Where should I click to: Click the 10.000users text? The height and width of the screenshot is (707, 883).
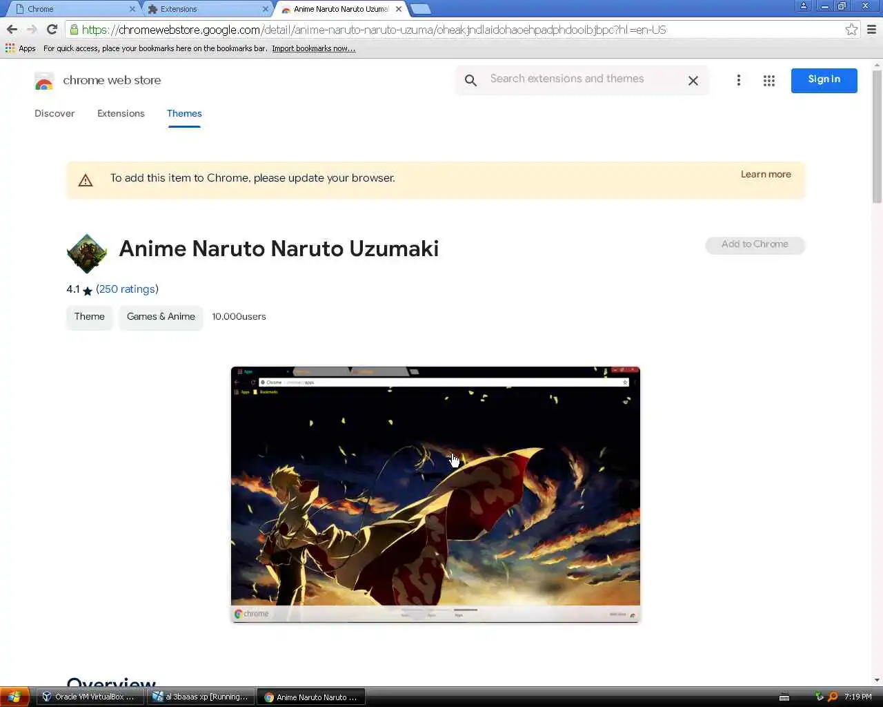[239, 317]
